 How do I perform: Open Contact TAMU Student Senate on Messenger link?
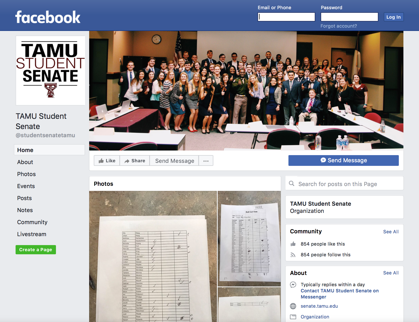click(340, 294)
